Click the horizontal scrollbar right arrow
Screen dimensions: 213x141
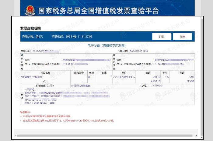[197, 136]
